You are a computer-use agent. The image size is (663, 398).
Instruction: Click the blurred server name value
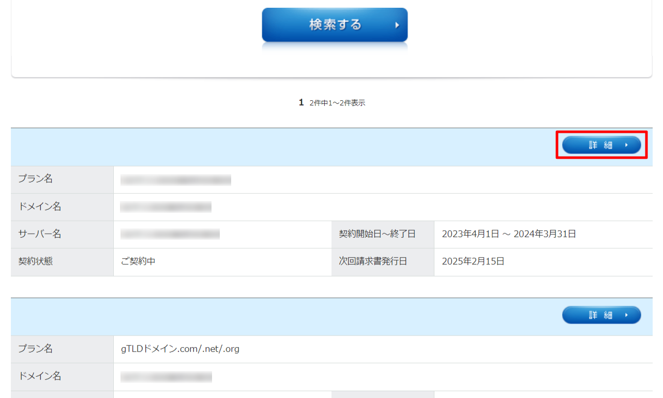pyautogui.click(x=170, y=234)
